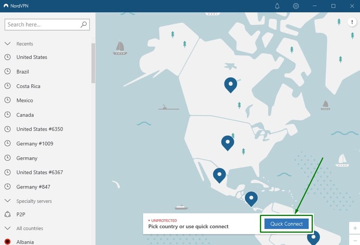360x245 pixels.
Task: Click the Mexico map pin
Action: tap(219, 176)
